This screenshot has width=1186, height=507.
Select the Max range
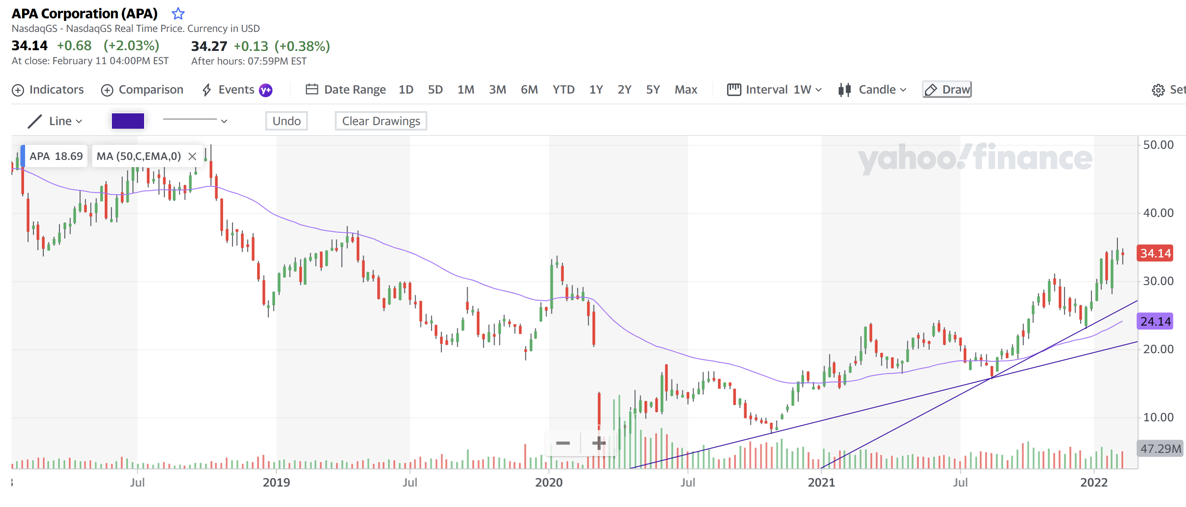(x=686, y=90)
